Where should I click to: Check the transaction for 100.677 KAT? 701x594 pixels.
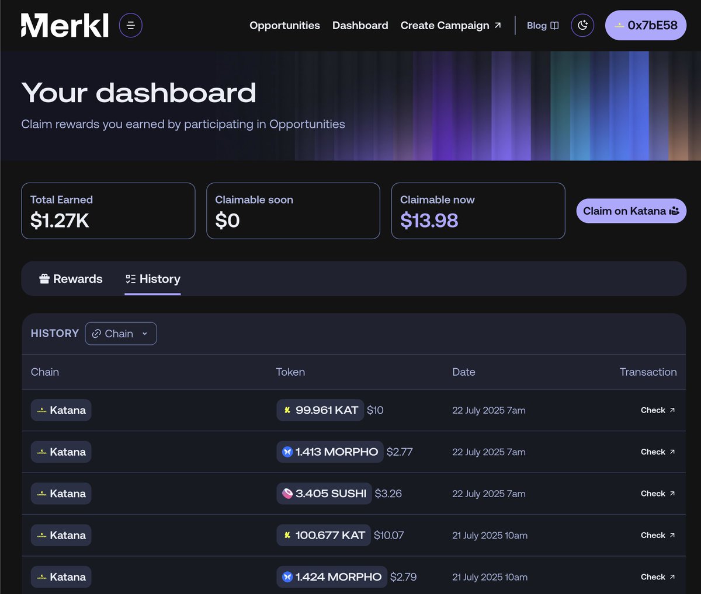pos(658,535)
